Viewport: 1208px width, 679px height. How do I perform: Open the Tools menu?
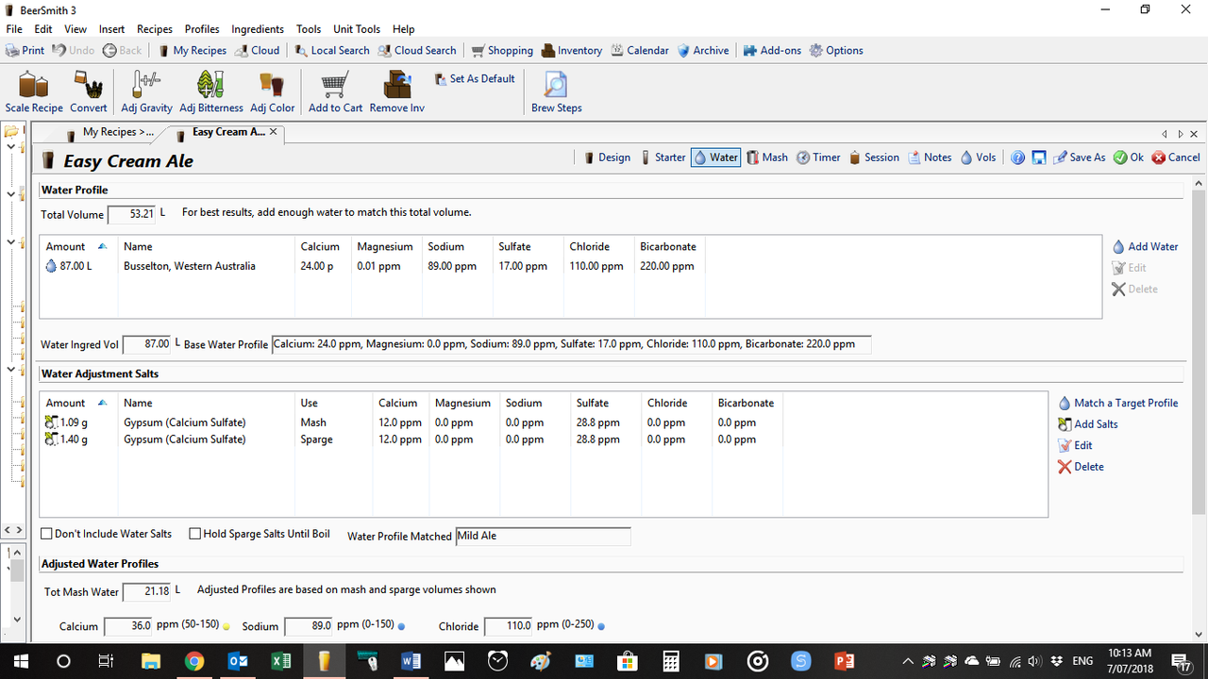coord(309,29)
